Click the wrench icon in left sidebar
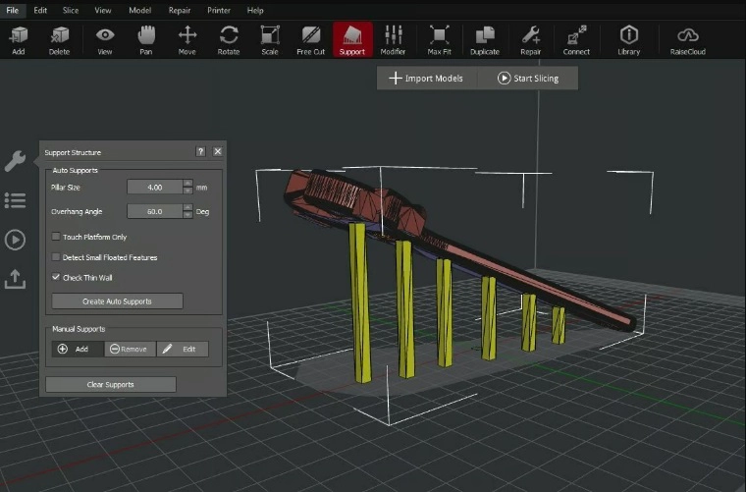The height and width of the screenshot is (492, 746). pos(15,161)
